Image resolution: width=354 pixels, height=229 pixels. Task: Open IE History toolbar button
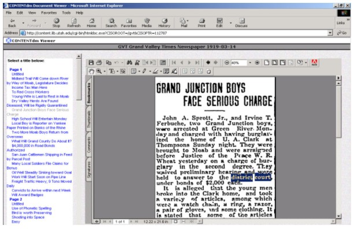pos(165,23)
